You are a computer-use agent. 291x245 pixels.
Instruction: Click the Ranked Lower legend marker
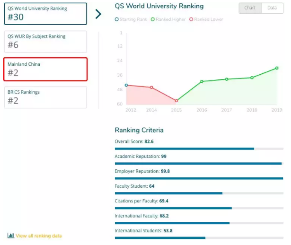coord(191,19)
